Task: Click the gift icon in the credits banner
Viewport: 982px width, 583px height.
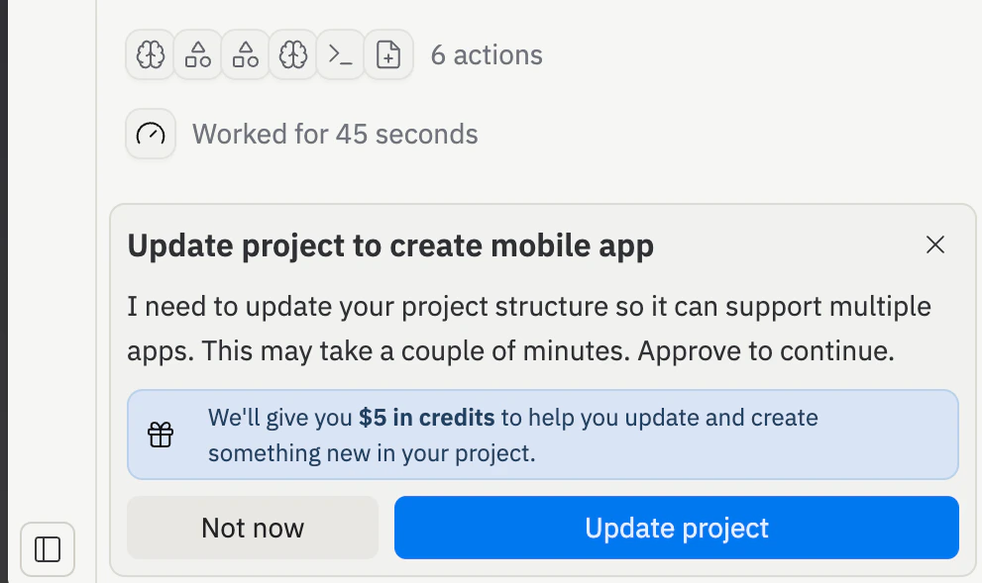Action: [161, 434]
